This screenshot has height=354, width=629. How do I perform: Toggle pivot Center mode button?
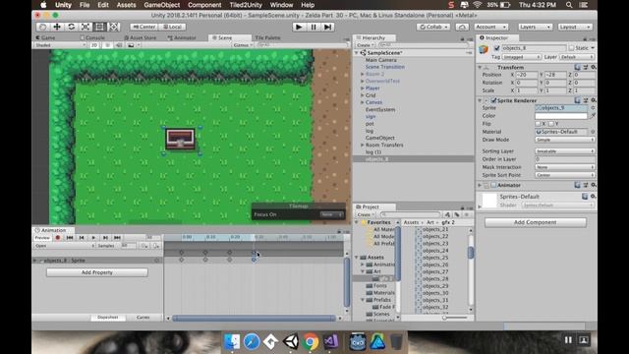point(144,27)
